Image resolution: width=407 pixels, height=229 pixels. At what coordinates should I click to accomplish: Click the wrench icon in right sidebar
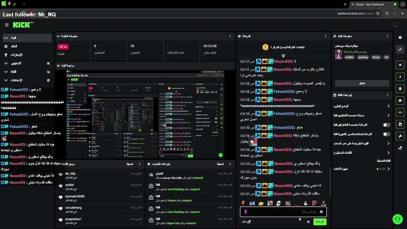tap(400, 136)
